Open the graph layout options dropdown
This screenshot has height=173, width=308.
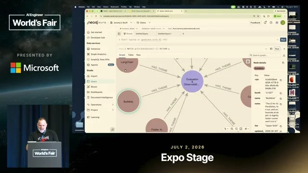[246, 129]
